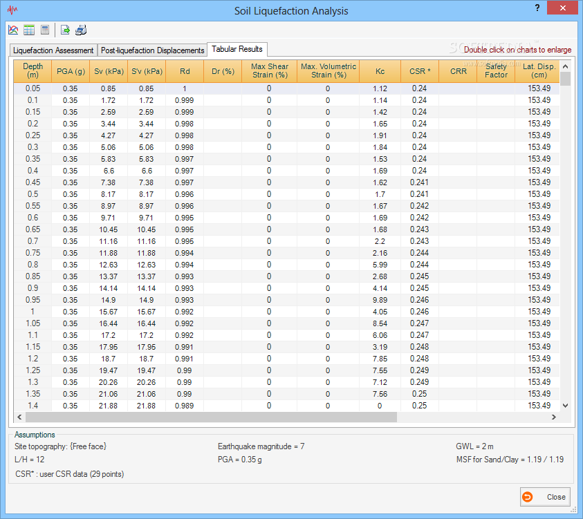The height and width of the screenshot is (519, 583).
Task: Click the MSF for Sand/Clay text
Action: (510, 460)
